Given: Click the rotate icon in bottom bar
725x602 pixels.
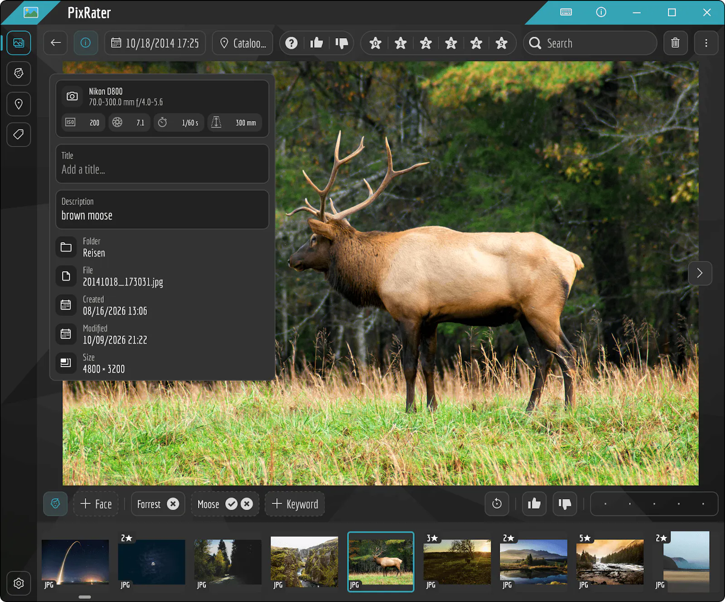Looking at the screenshot, I should [x=497, y=504].
